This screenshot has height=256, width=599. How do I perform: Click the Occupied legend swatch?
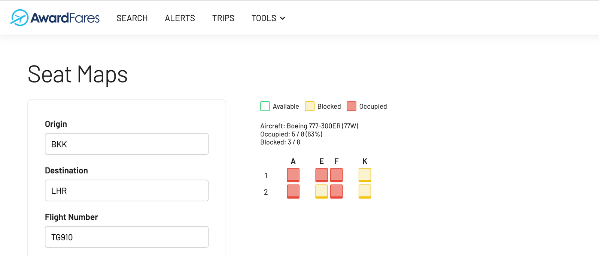pos(352,106)
